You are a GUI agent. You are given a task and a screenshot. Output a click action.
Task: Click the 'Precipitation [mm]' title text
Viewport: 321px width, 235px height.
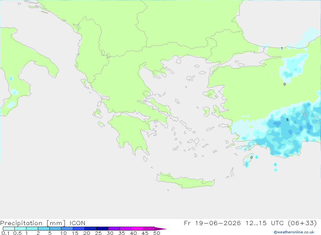click(x=33, y=223)
